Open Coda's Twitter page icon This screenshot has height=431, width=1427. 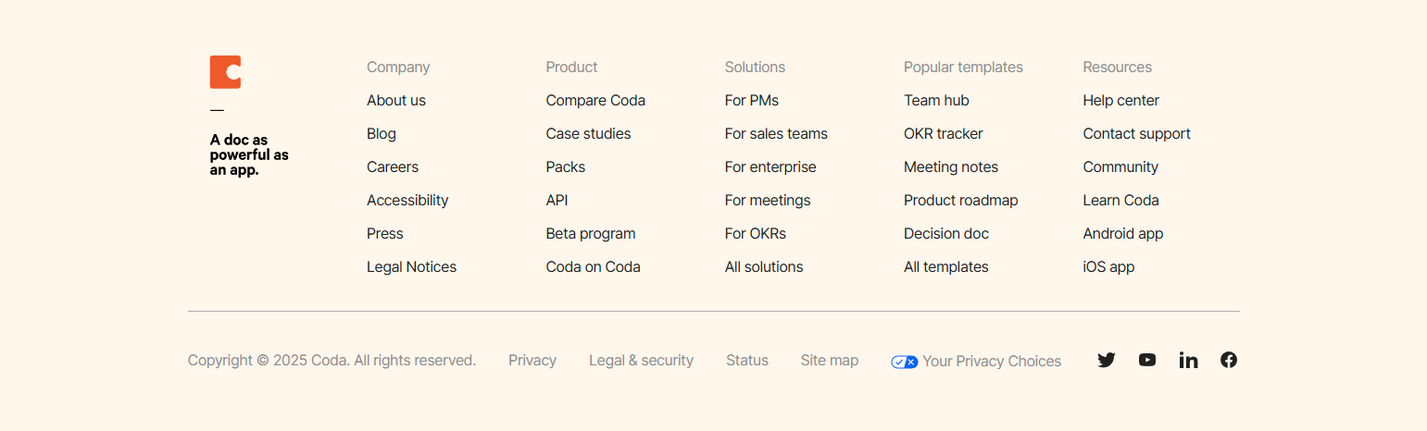click(x=1107, y=360)
